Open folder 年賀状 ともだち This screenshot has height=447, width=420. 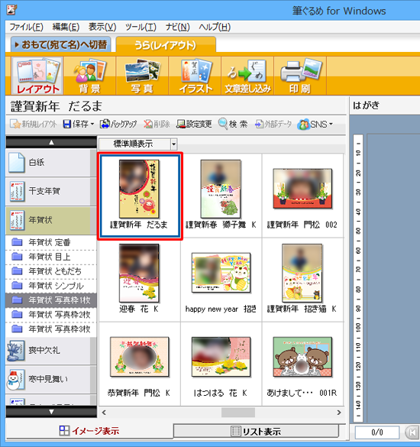51,271
